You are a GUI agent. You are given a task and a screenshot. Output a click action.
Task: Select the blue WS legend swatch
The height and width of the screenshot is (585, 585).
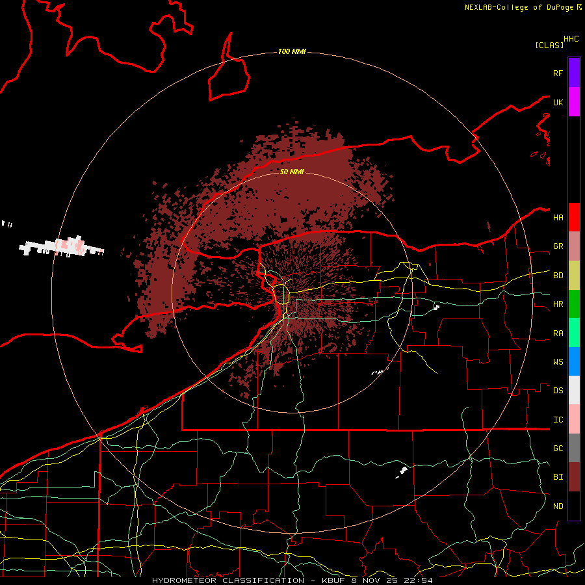[x=574, y=361]
